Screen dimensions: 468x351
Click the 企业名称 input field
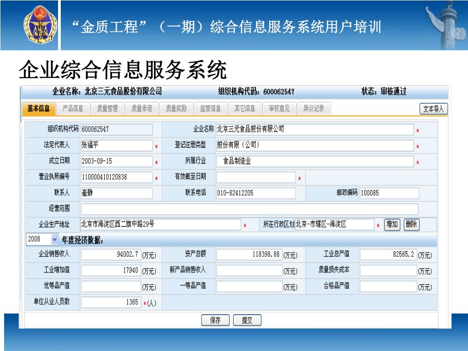pyautogui.click(x=315, y=129)
